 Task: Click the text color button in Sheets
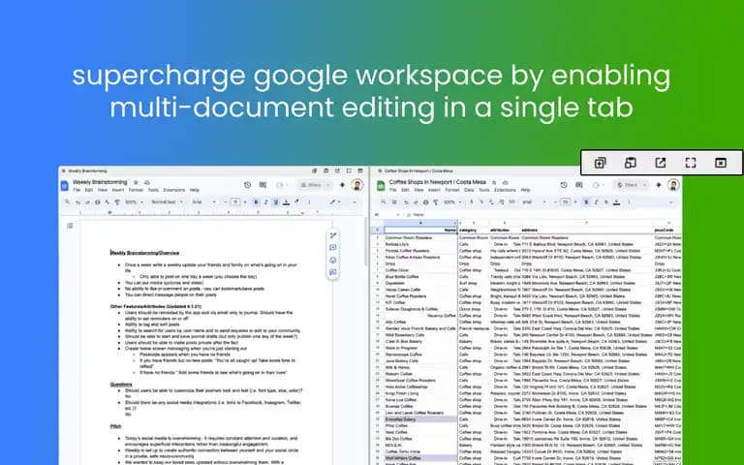(x=616, y=202)
